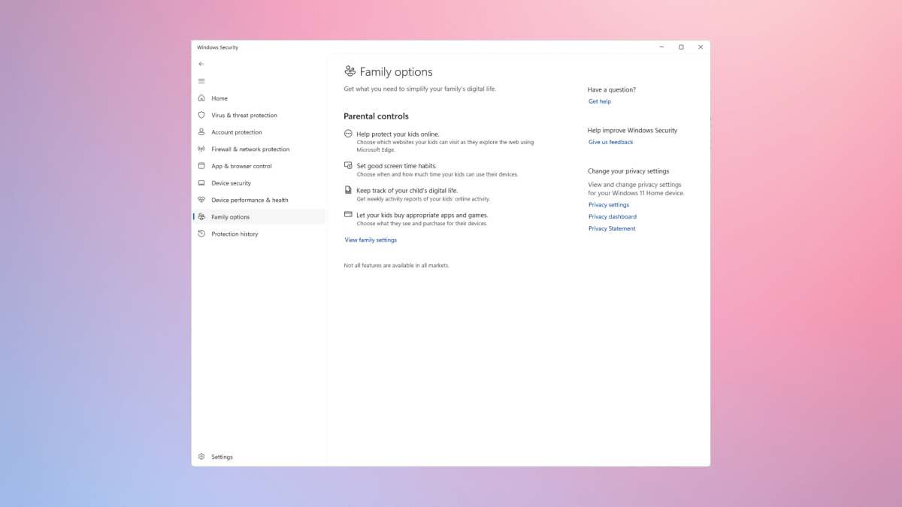Open Privacy settings link
The image size is (902, 507).
[609, 205]
